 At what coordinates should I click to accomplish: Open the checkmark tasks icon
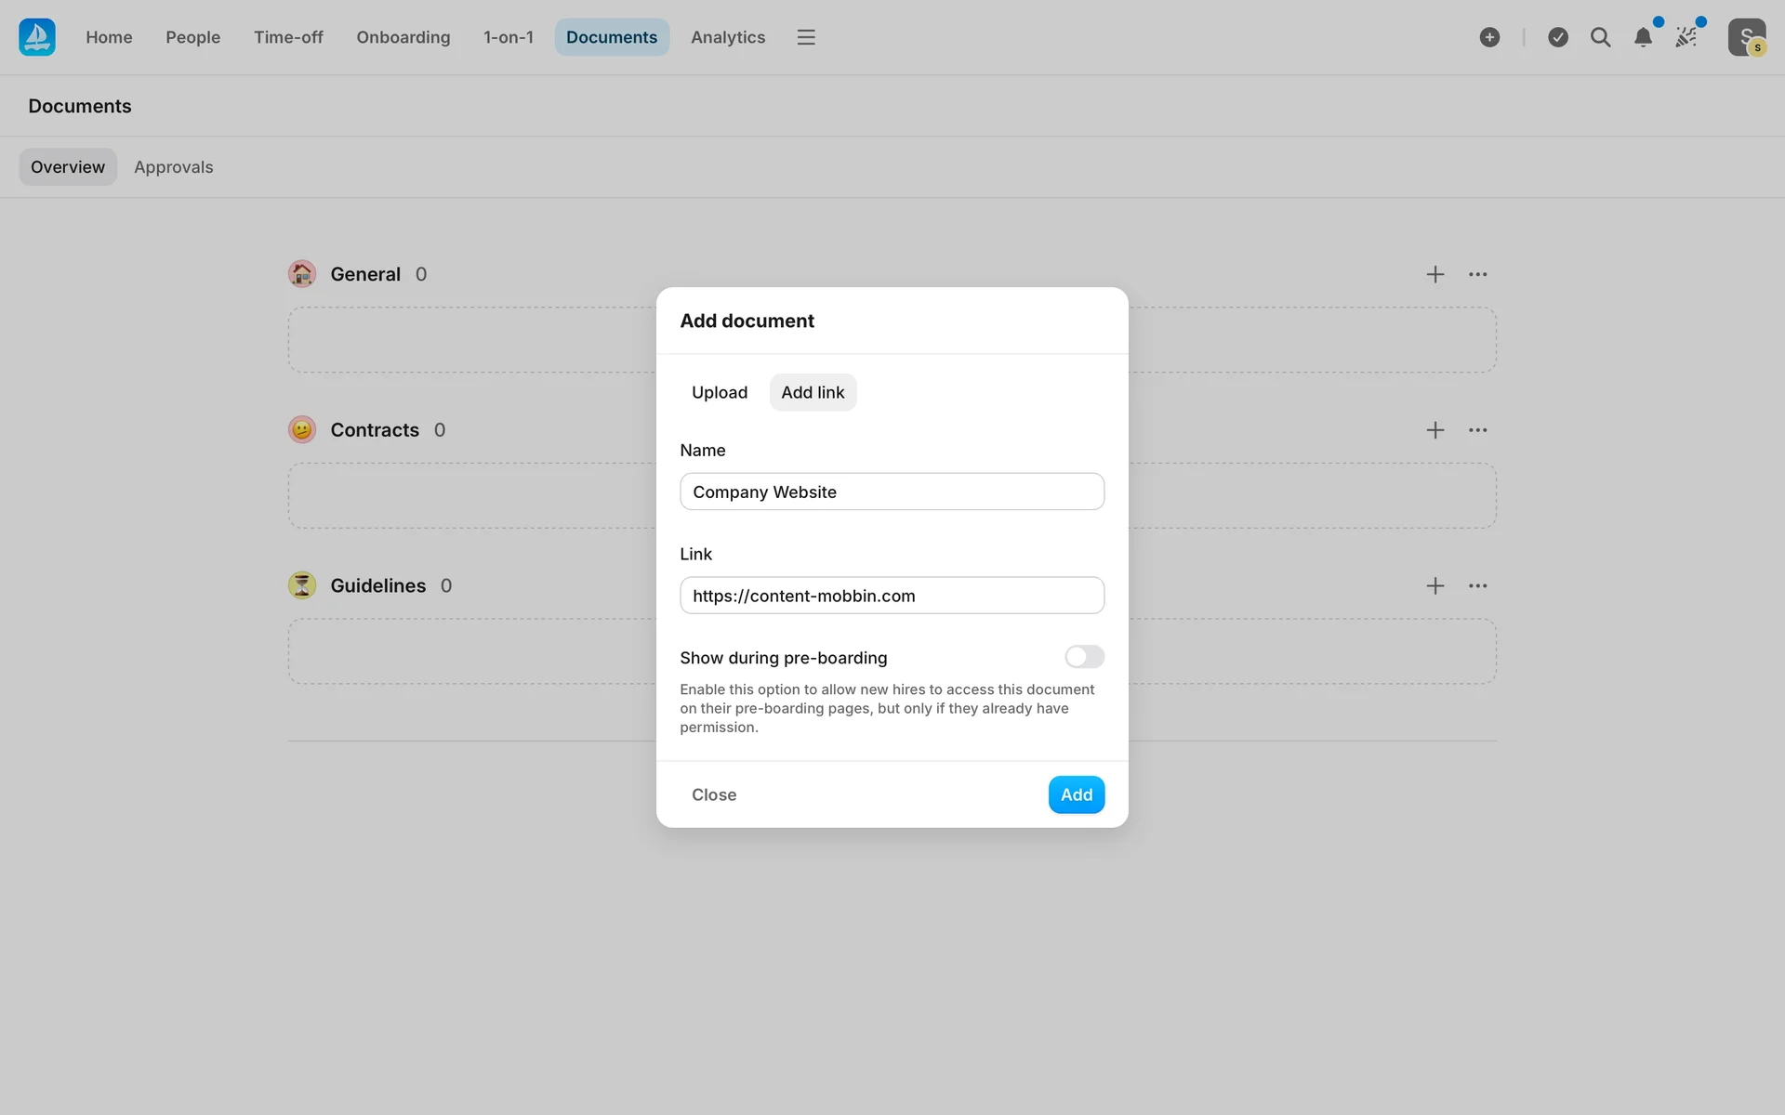1558,37
